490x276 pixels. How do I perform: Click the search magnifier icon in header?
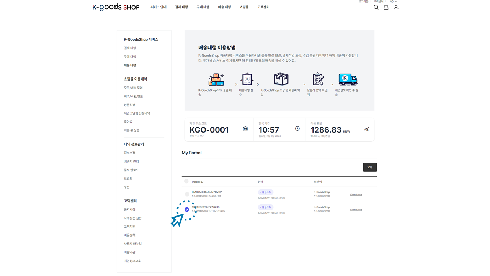point(376,7)
